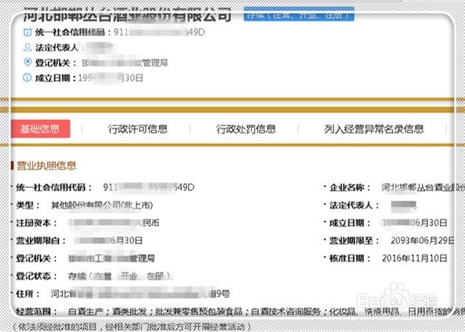
Task: Click the 住所 address label
Action: pyautogui.click(x=28, y=293)
